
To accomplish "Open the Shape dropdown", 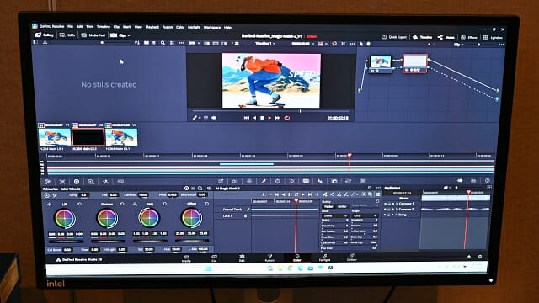I will pyautogui.click(x=365, y=215).
